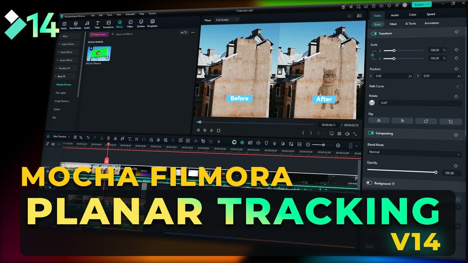468x263 pixels.
Task: Enable the Background switch
Action: pyautogui.click(x=369, y=183)
